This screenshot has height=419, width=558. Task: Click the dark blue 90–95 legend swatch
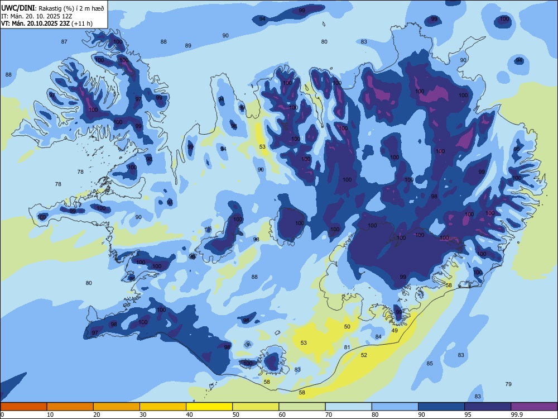click(x=441, y=407)
